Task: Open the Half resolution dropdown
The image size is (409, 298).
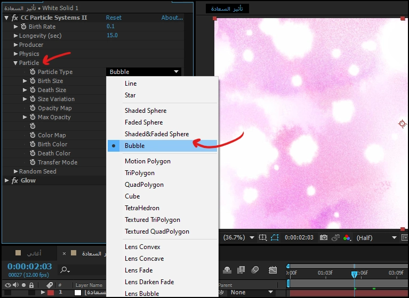Action: click(x=376, y=238)
